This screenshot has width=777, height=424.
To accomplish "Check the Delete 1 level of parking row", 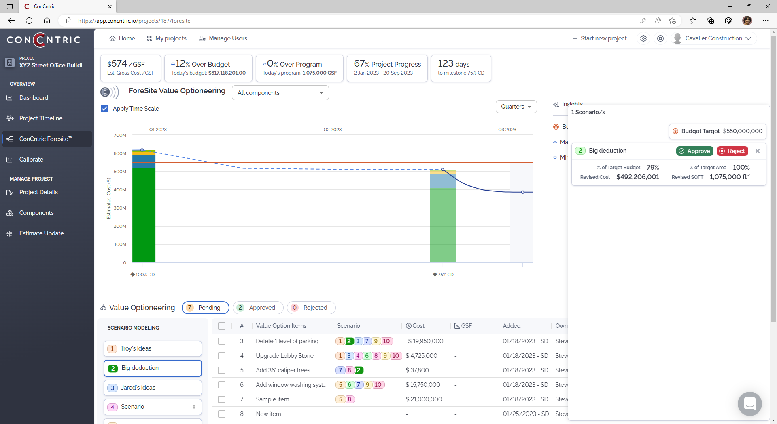I will click(x=222, y=341).
